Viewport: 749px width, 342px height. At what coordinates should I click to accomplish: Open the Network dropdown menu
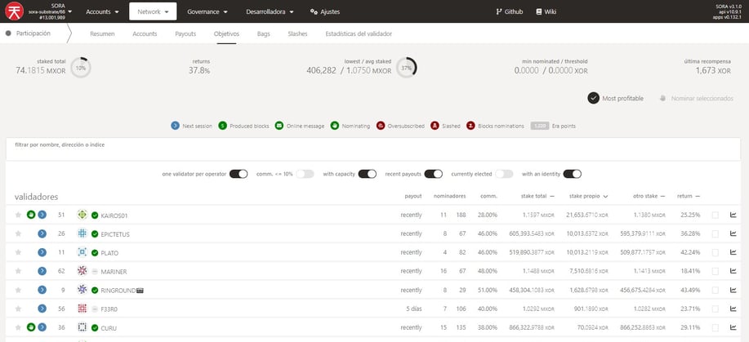click(x=153, y=11)
